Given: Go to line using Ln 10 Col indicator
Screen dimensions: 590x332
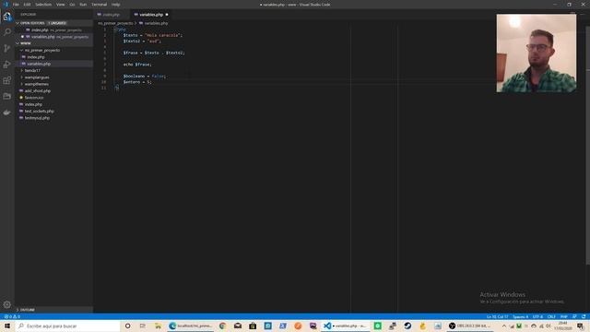Looking at the screenshot, I should pos(497,316).
